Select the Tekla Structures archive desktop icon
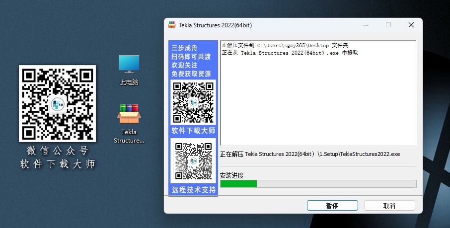Screen dimensions: 450x228 [x=129, y=124]
